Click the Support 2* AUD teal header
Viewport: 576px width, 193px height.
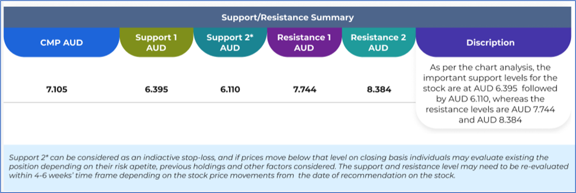pos(230,43)
